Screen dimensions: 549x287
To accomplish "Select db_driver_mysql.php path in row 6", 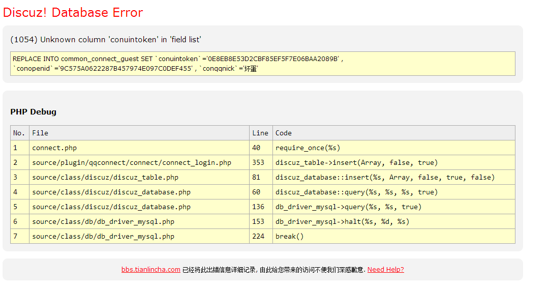I will tap(139, 221).
